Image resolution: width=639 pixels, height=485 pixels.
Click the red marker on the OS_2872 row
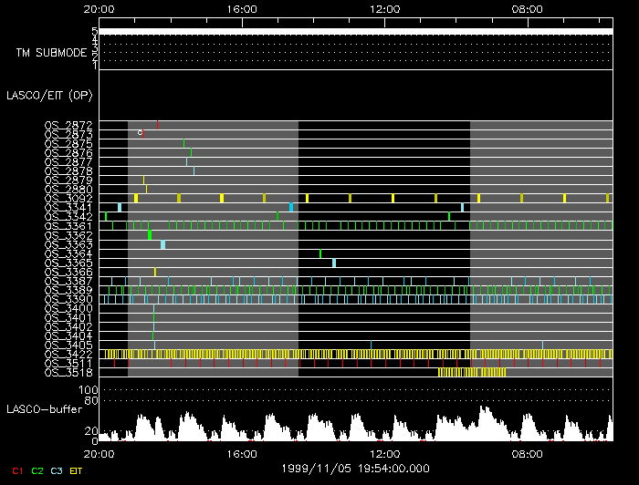pyautogui.click(x=157, y=124)
